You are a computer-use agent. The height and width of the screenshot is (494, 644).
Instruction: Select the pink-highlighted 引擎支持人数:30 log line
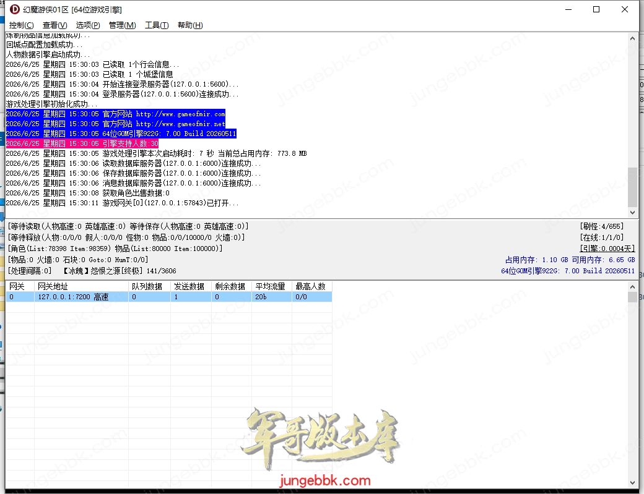82,143
